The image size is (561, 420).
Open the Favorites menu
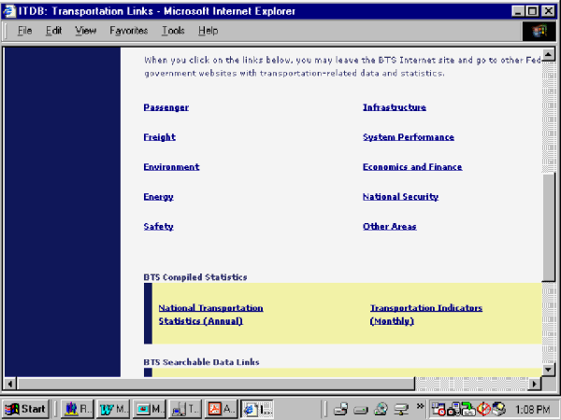[x=128, y=31]
